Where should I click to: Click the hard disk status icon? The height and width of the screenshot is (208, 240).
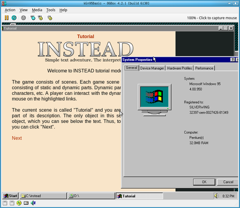click(x=26, y=203)
